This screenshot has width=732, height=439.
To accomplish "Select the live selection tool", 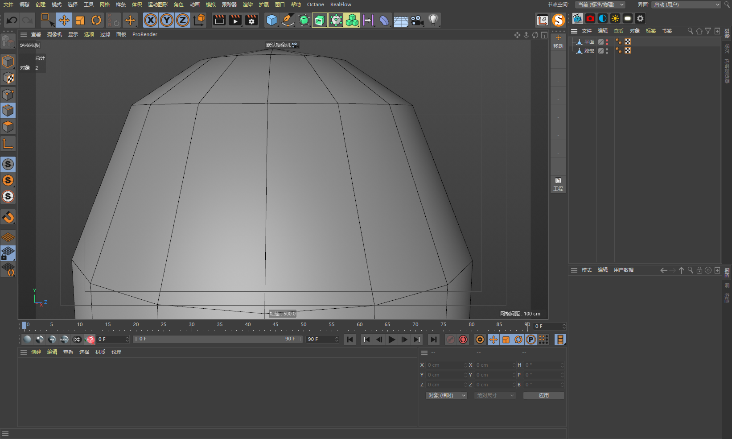I will (x=47, y=20).
